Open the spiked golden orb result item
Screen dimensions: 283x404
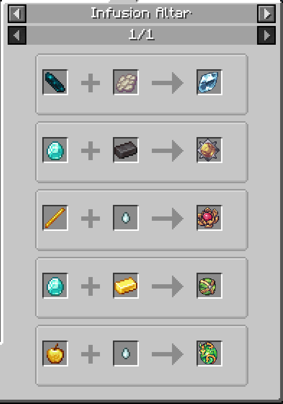(x=209, y=150)
